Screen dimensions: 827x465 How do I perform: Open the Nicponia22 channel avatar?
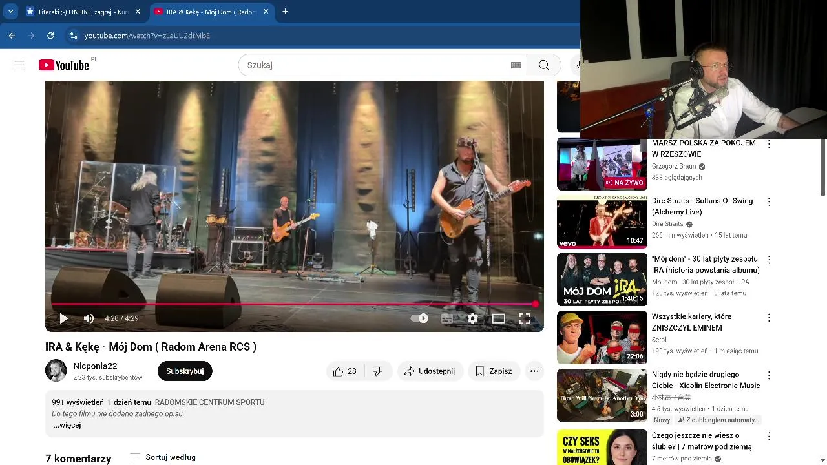56,371
